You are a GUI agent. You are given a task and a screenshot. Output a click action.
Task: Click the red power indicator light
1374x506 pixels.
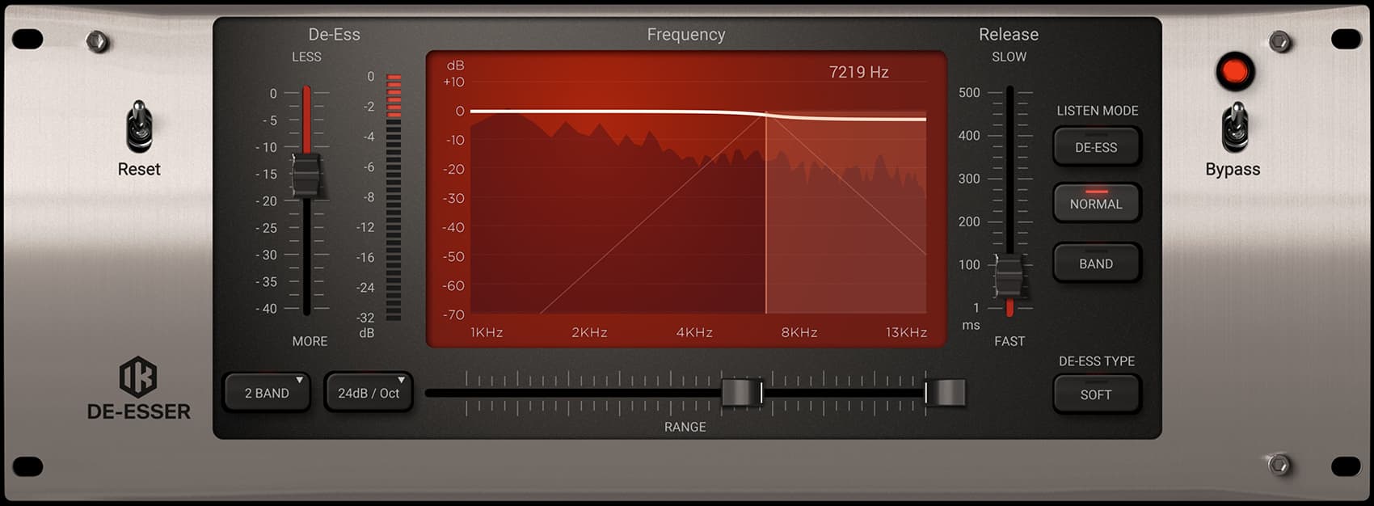click(1234, 72)
